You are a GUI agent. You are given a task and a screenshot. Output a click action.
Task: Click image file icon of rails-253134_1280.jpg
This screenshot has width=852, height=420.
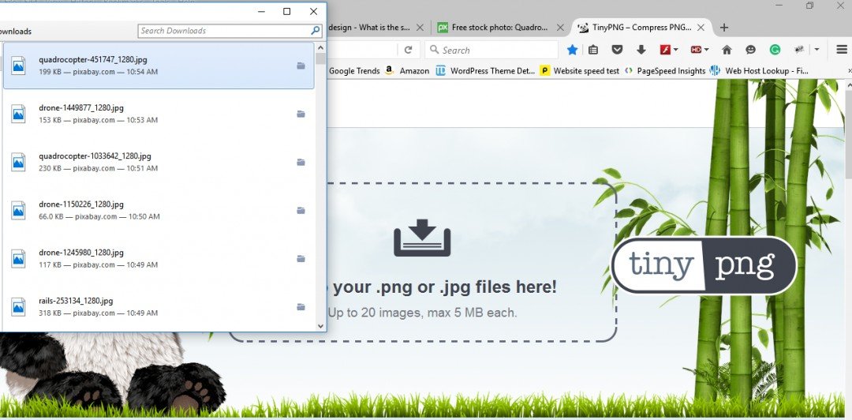coord(18,306)
